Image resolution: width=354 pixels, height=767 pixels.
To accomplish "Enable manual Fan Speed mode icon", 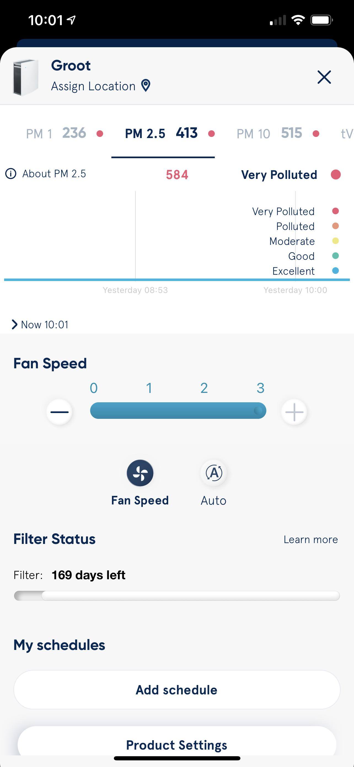I will (140, 473).
